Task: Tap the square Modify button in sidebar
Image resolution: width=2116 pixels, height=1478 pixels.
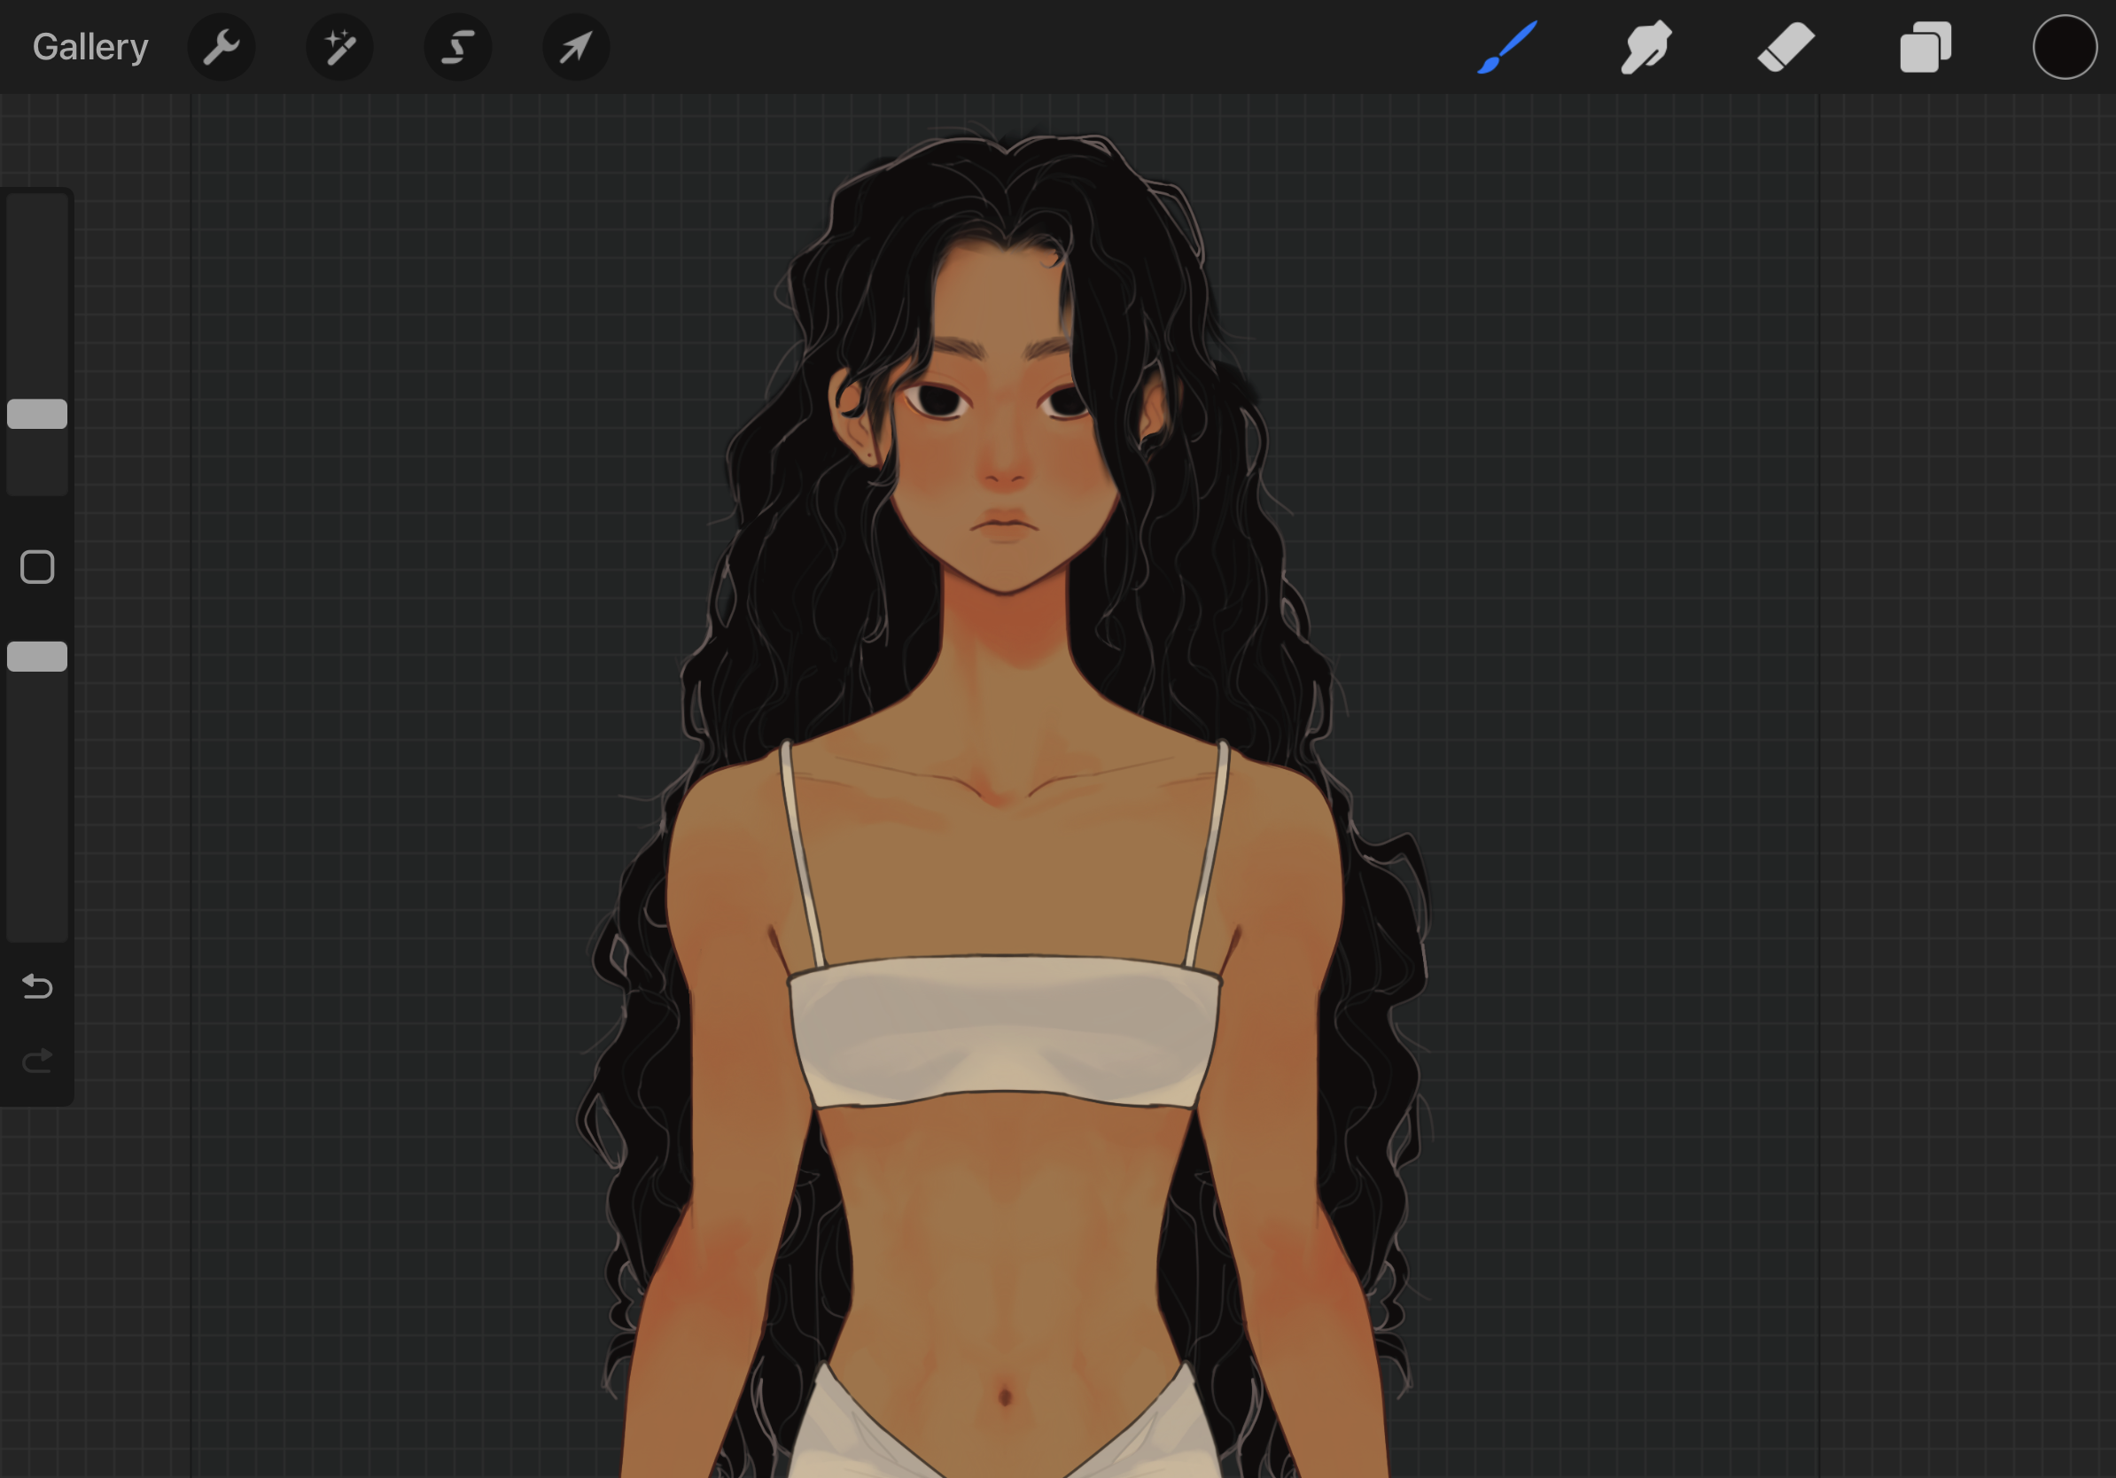Action: 37,568
